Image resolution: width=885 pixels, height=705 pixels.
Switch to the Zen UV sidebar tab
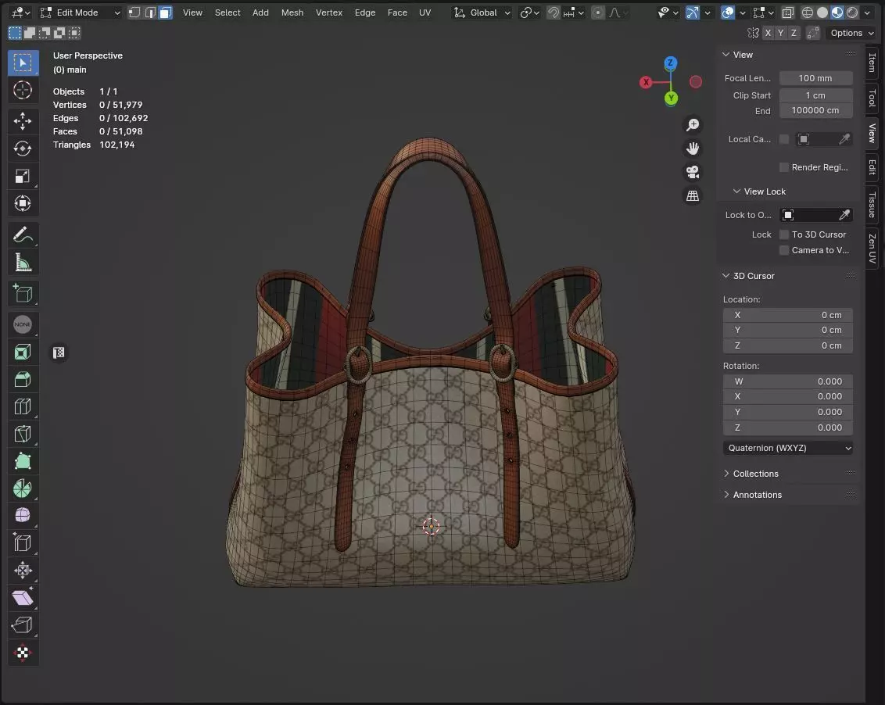tap(872, 249)
